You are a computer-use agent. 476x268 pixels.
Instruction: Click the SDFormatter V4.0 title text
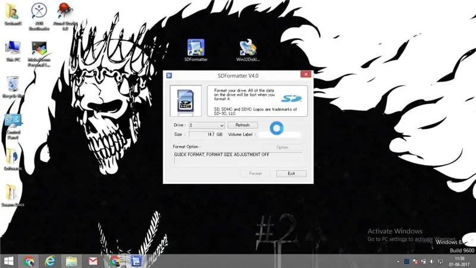tap(238, 76)
